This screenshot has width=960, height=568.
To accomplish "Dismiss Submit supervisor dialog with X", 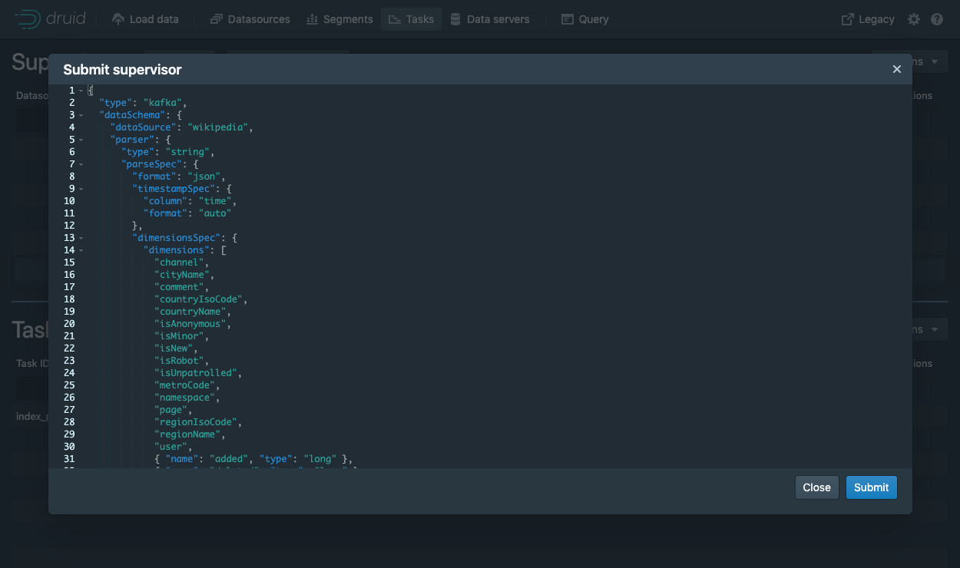I will 896,69.
